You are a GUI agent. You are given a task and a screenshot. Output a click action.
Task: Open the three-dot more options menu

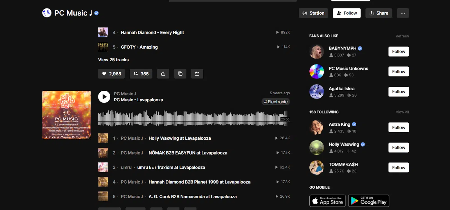(x=403, y=13)
